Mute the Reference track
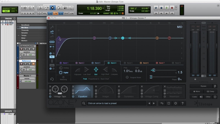 click(33, 64)
